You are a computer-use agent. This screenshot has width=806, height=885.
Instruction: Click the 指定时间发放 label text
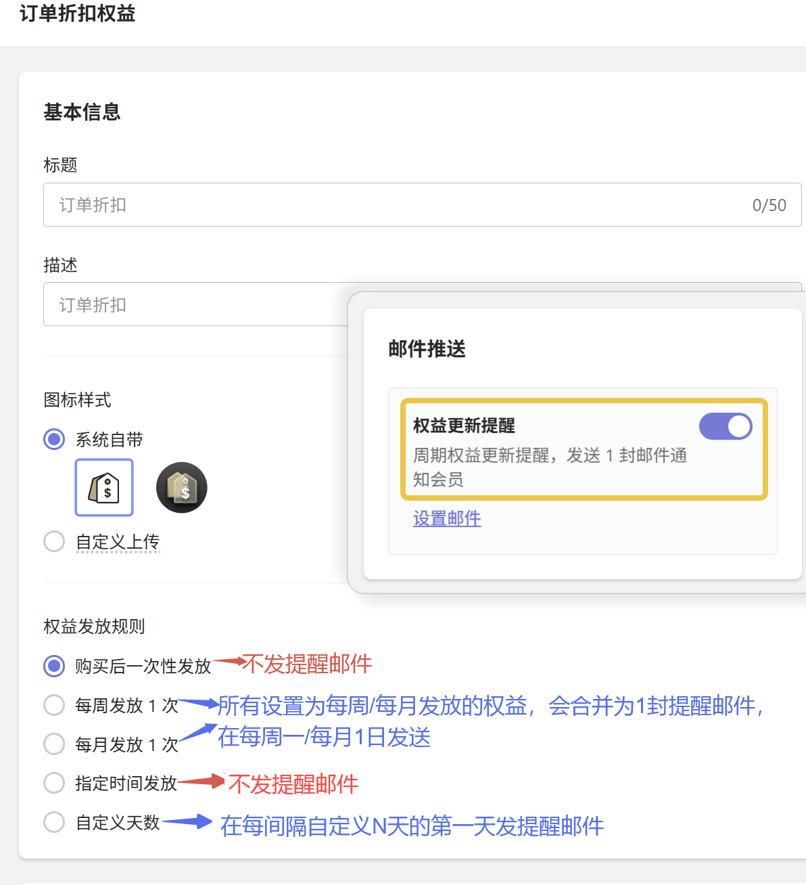(126, 784)
